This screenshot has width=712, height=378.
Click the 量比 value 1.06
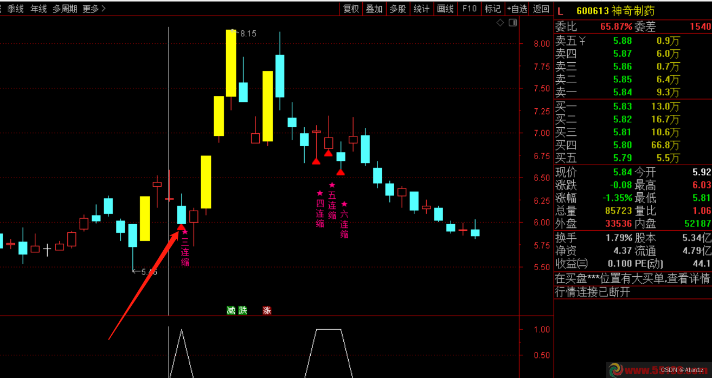pyautogui.click(x=701, y=211)
